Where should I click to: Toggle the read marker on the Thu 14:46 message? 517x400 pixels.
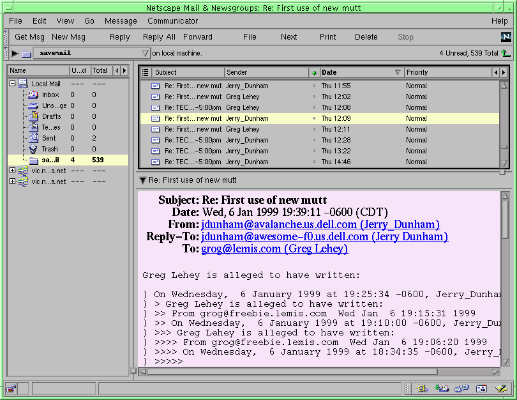point(314,162)
